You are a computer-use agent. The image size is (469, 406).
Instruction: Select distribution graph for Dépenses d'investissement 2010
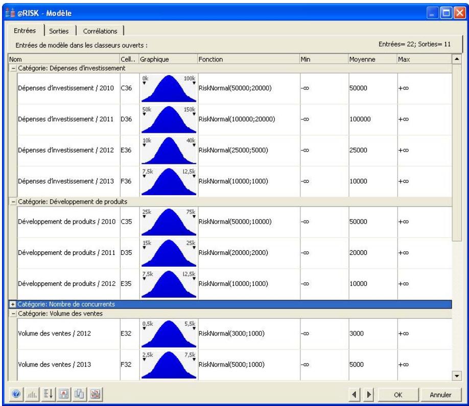click(x=168, y=88)
